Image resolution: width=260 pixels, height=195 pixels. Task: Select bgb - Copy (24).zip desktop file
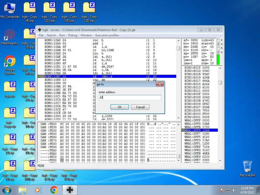[69, 175]
